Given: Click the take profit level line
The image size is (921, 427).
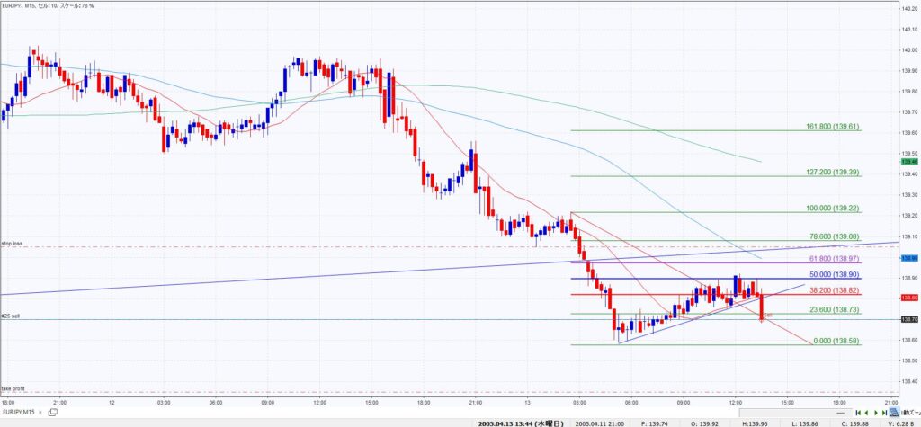Looking at the screenshot, I should pyautogui.click(x=270, y=392).
